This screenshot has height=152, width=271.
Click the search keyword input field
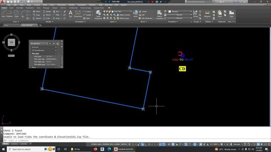click(199, 2)
